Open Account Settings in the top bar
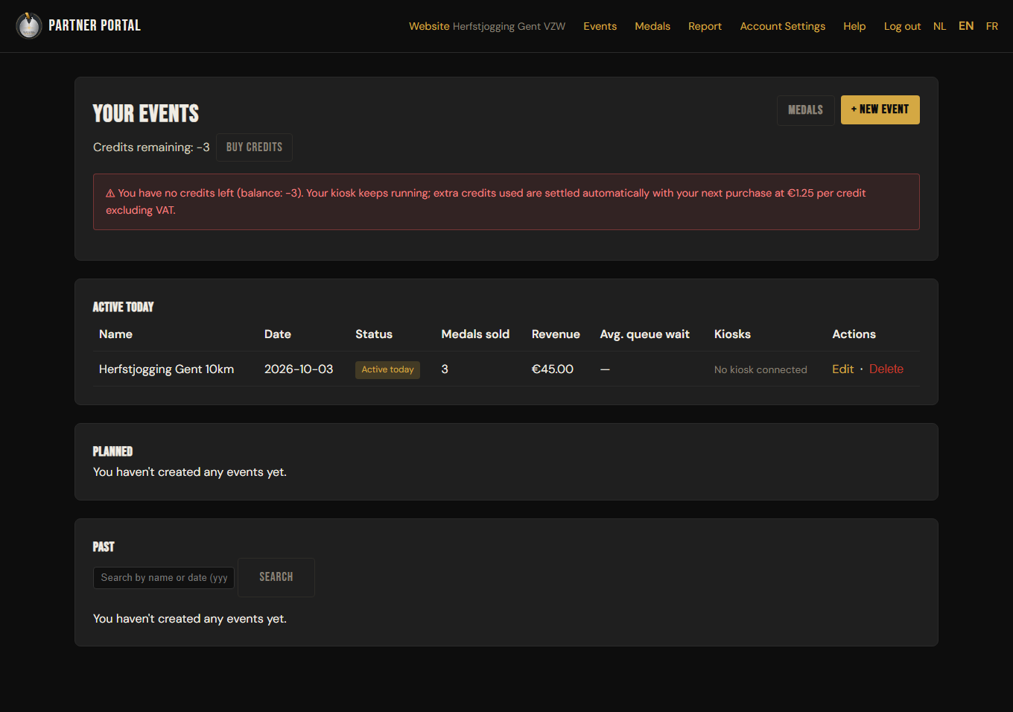The image size is (1013, 712). (782, 26)
